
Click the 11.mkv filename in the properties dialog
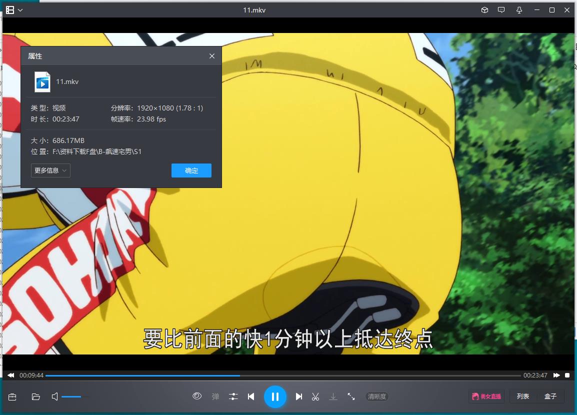tap(67, 81)
